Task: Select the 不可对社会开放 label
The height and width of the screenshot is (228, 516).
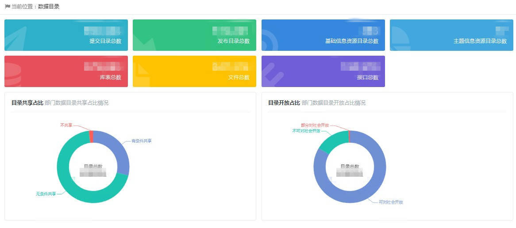Action: click(x=306, y=131)
